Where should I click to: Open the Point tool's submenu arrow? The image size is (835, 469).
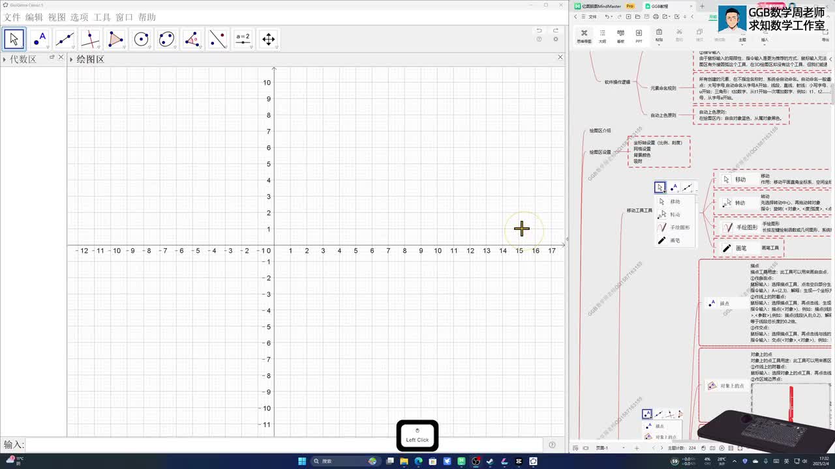[x=48, y=48]
